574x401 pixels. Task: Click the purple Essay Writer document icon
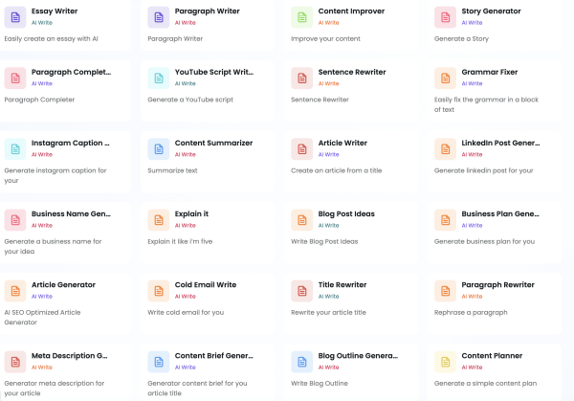(15, 17)
